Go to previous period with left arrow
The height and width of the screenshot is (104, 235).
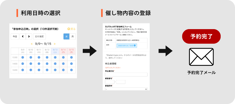[x=23, y=36]
